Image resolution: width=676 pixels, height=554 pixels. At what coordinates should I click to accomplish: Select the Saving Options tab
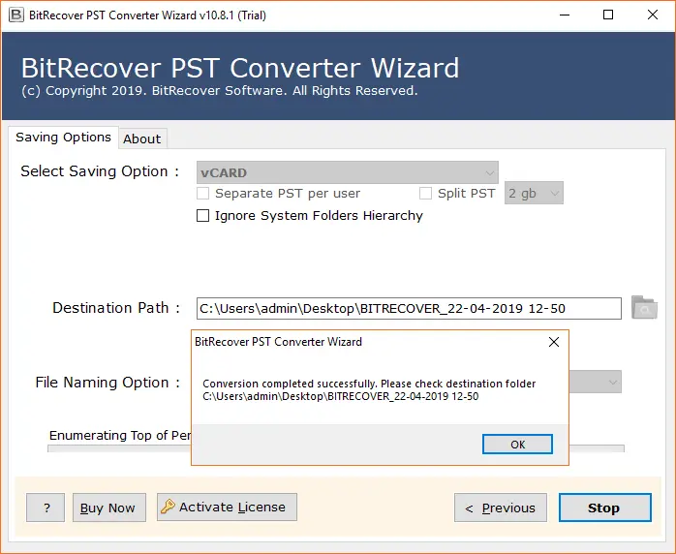pos(63,138)
